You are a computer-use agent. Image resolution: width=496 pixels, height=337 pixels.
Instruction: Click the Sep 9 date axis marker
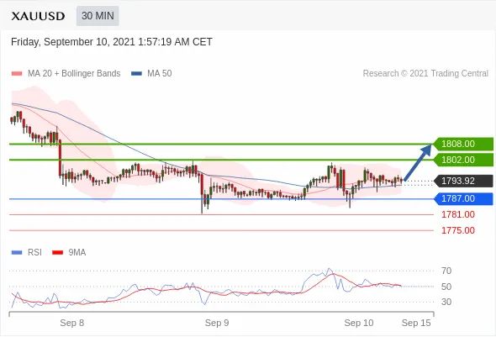coord(217,323)
